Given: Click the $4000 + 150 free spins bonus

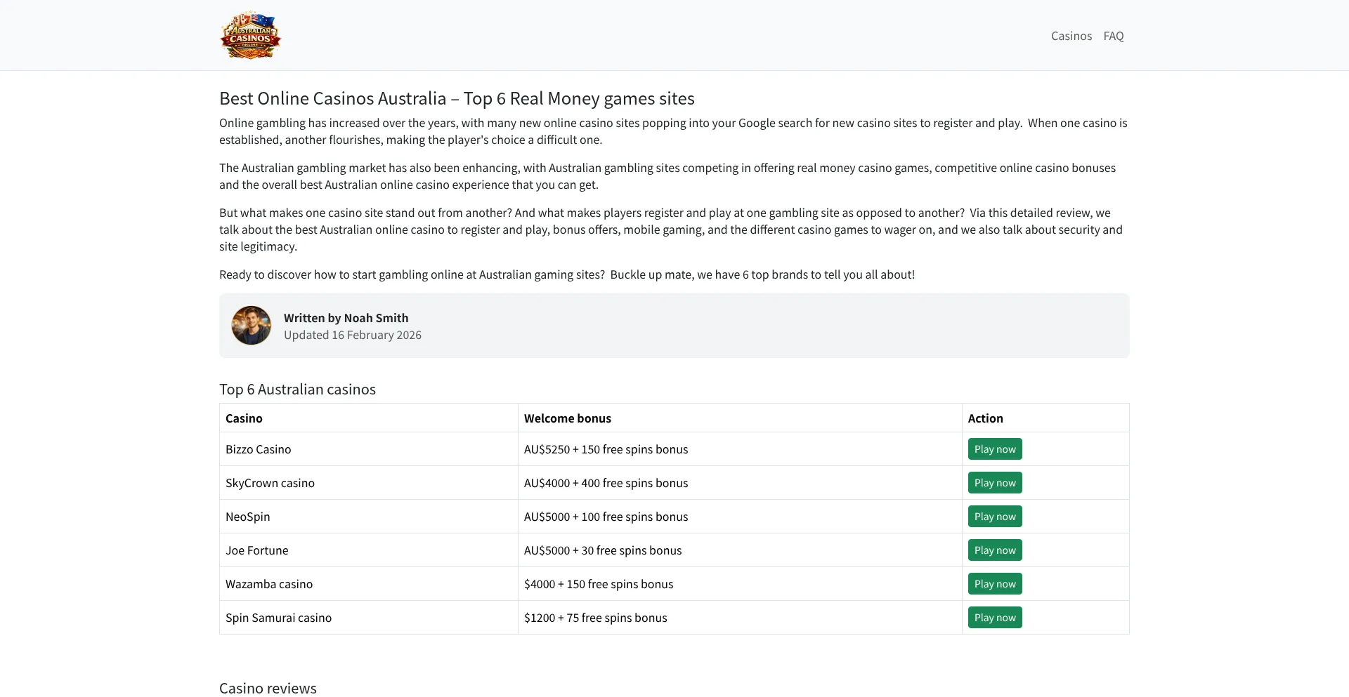Looking at the screenshot, I should [x=599, y=584].
